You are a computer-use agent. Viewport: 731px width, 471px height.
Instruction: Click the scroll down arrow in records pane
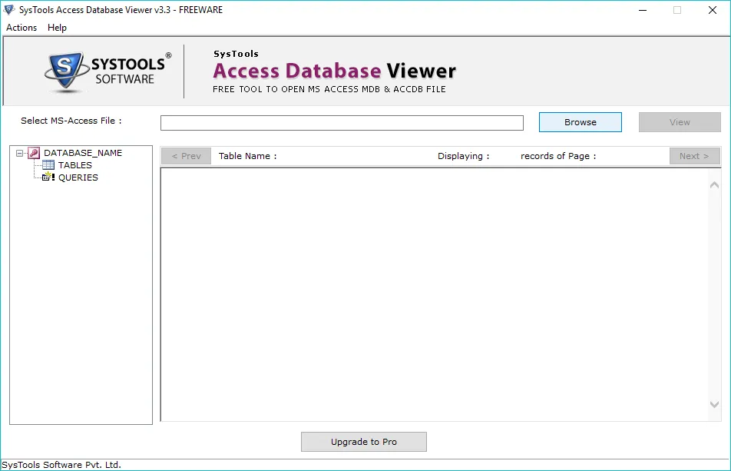(x=714, y=405)
